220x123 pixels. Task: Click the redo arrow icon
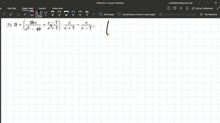4,14
